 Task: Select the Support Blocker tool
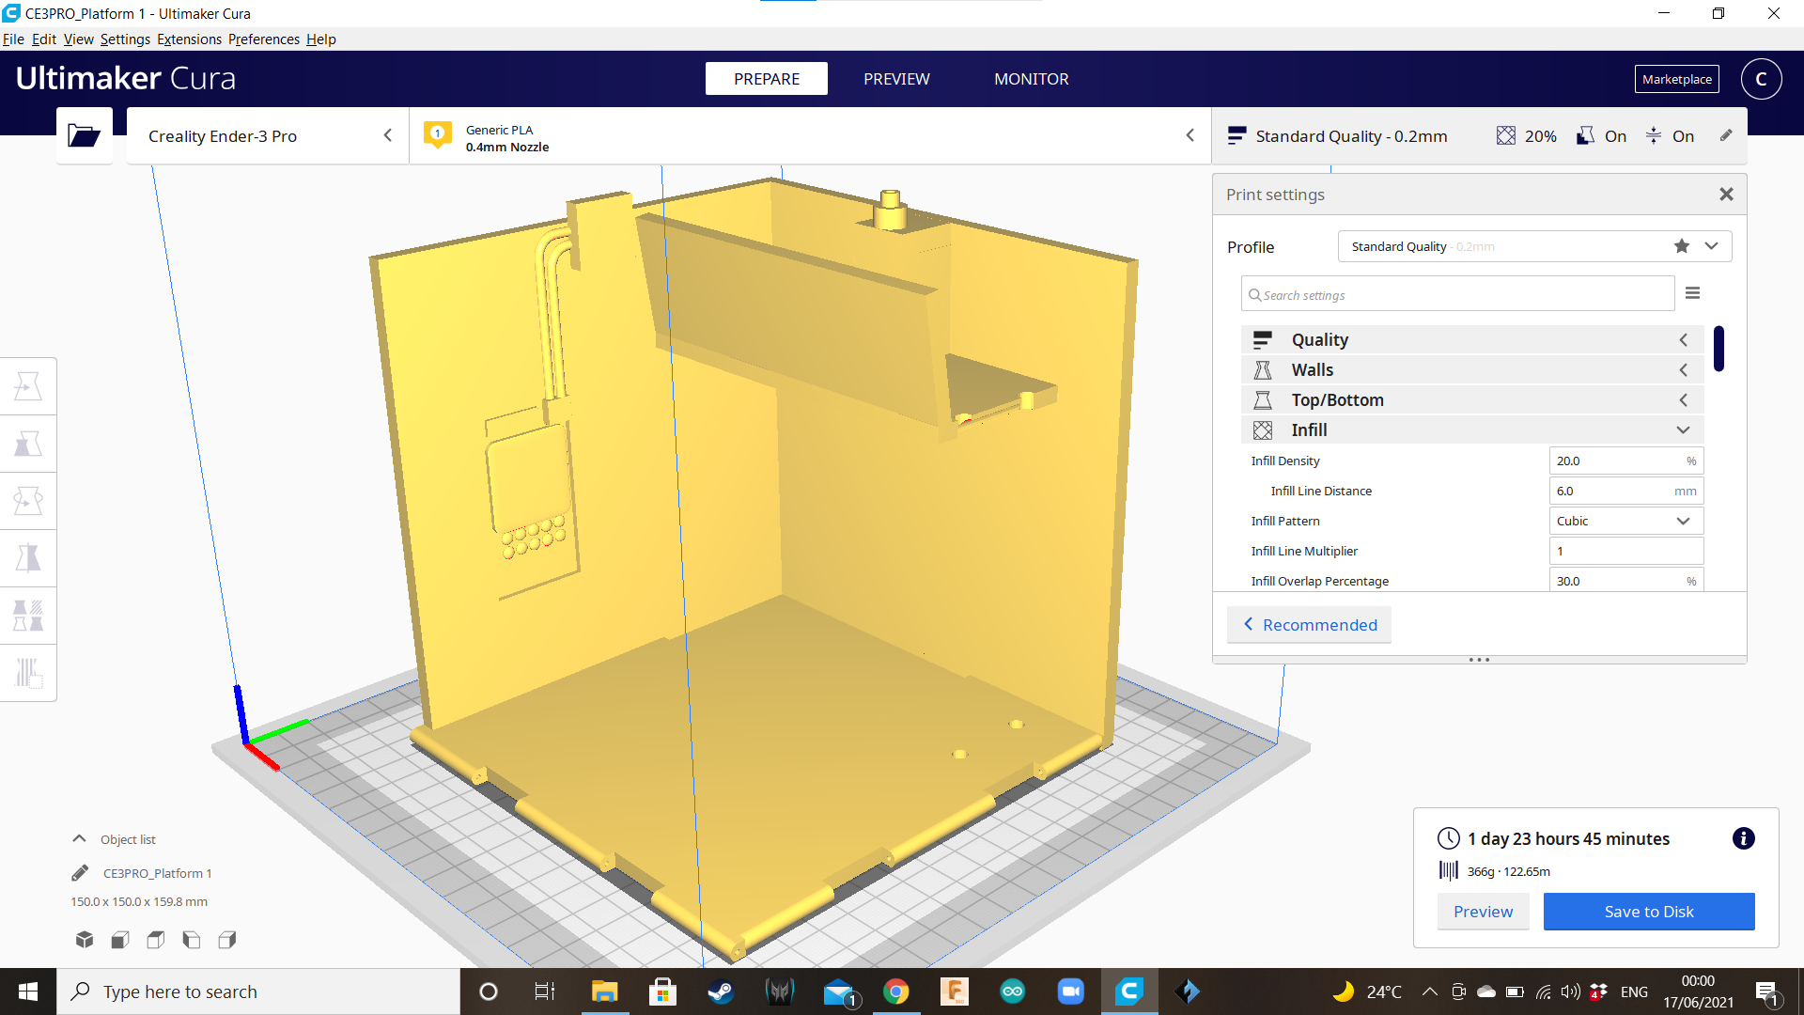tap(28, 673)
